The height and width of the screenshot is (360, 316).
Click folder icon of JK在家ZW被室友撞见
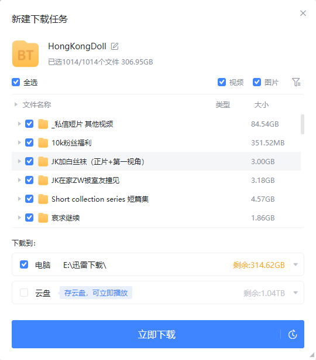43,180
